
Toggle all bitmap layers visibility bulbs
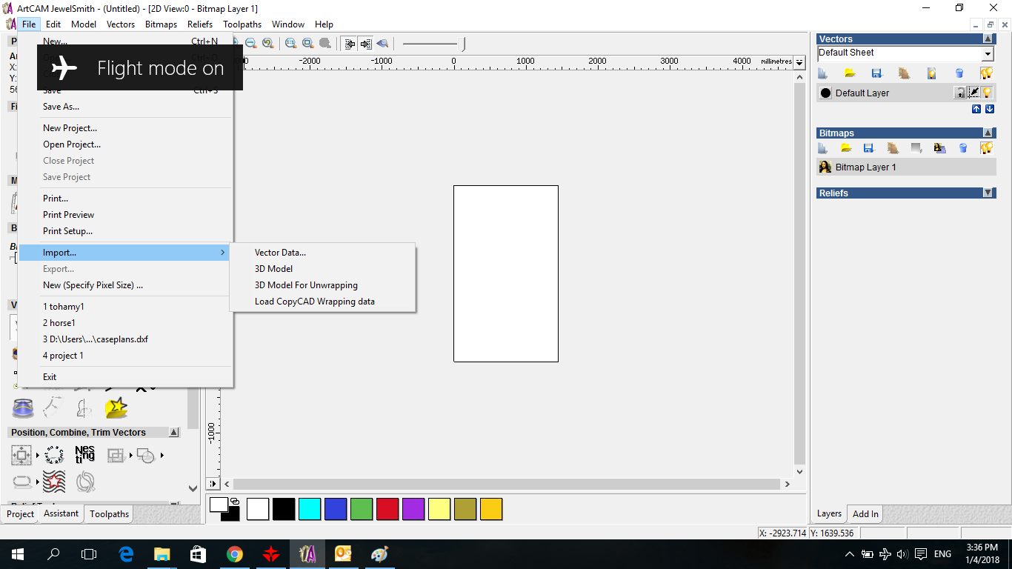click(x=986, y=147)
